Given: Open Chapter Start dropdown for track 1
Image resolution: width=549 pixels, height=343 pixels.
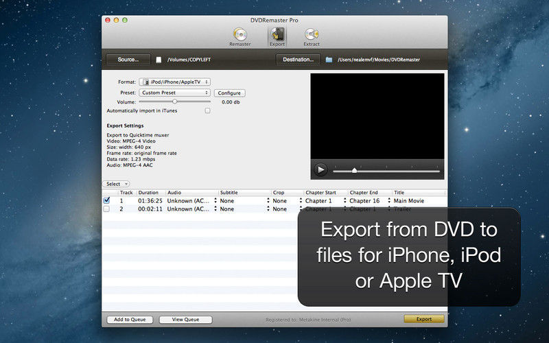Looking at the screenshot, I should coord(325,201).
